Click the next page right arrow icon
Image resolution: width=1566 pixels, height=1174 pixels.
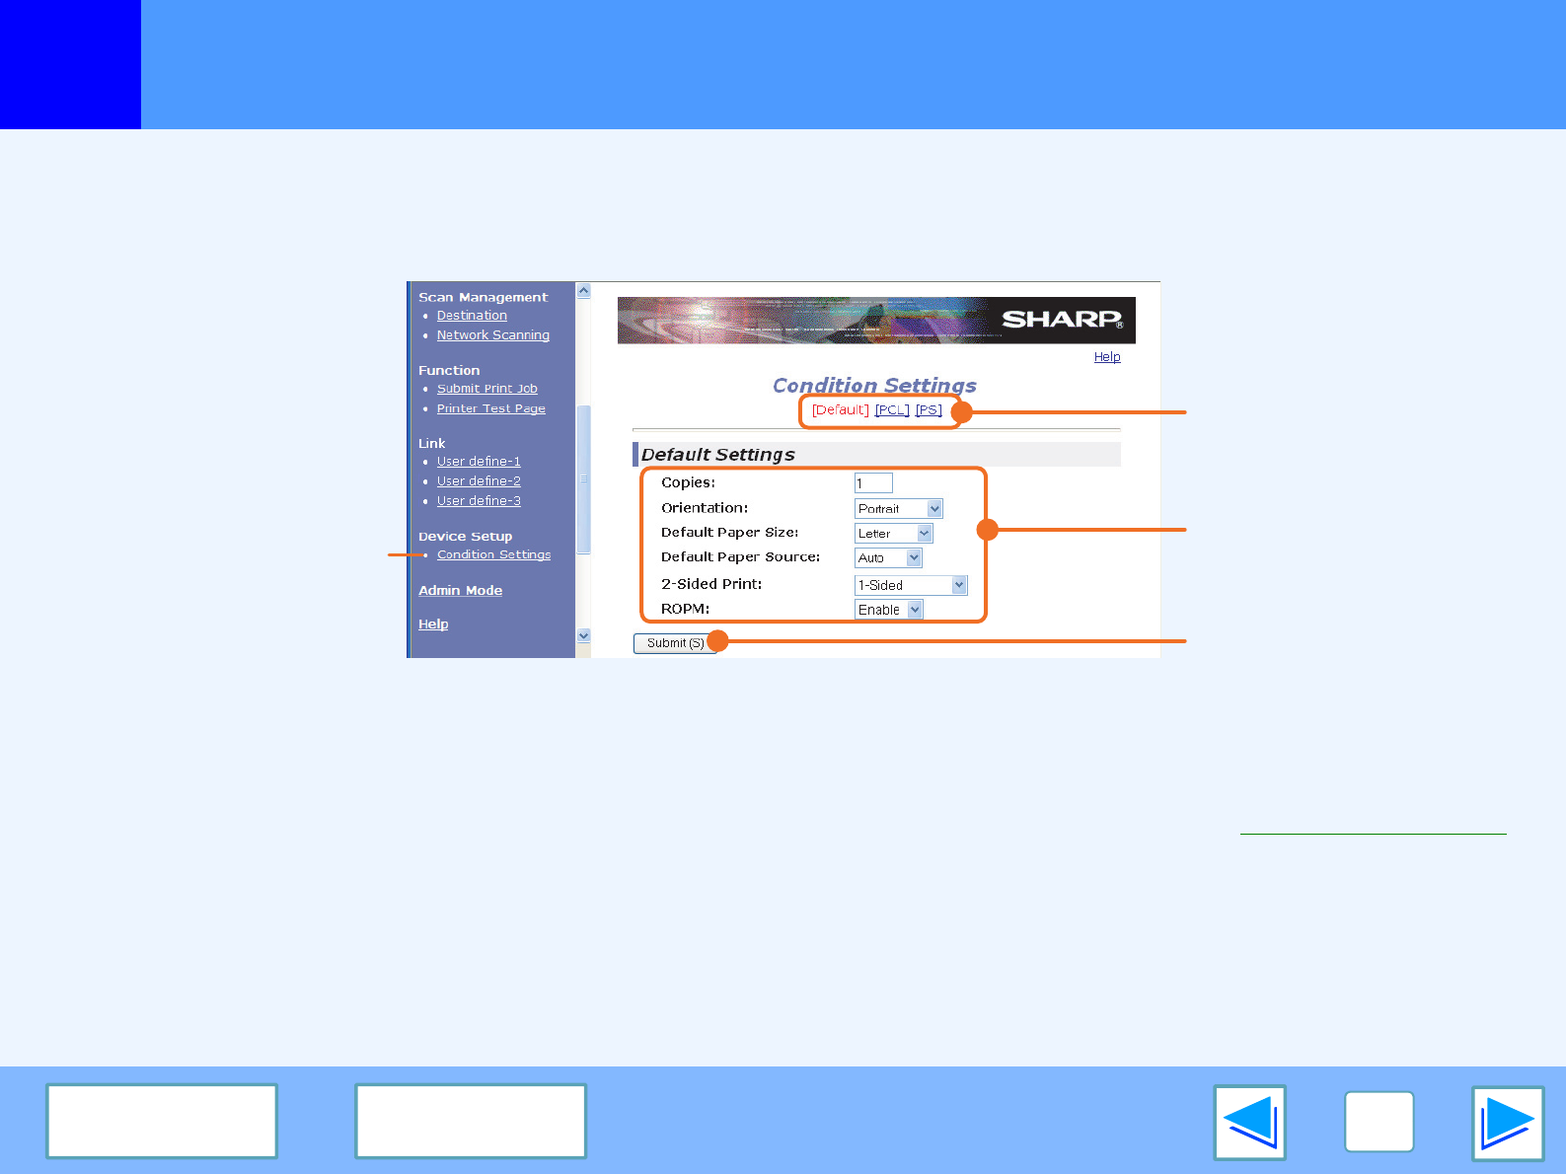(x=1507, y=1123)
